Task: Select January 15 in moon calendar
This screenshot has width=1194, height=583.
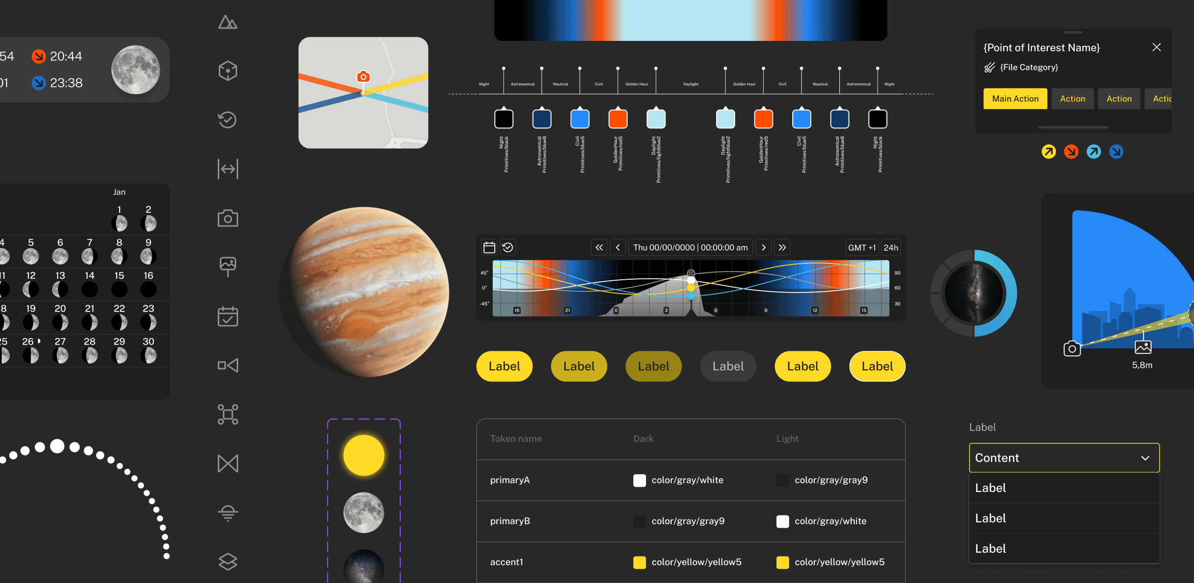Action: (119, 284)
